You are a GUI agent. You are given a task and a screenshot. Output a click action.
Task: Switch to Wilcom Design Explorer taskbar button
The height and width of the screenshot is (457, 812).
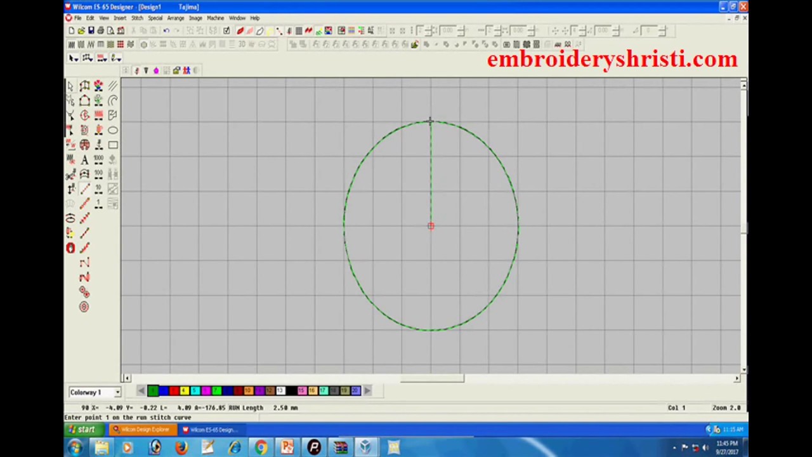(142, 430)
